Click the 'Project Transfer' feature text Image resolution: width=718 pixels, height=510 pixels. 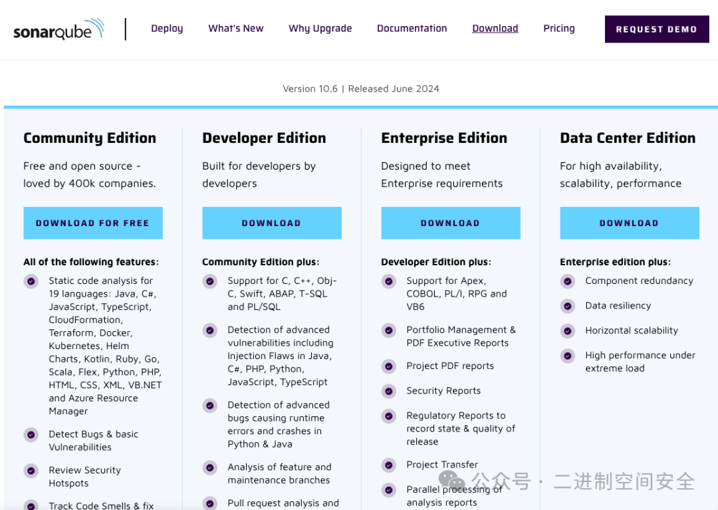coord(442,464)
